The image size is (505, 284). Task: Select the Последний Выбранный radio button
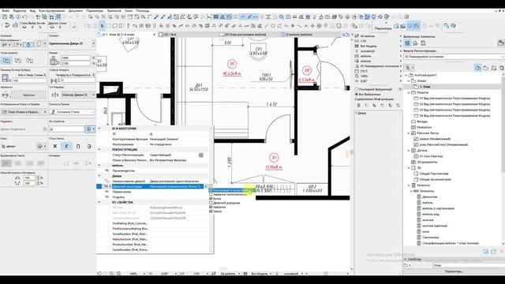coord(357,89)
